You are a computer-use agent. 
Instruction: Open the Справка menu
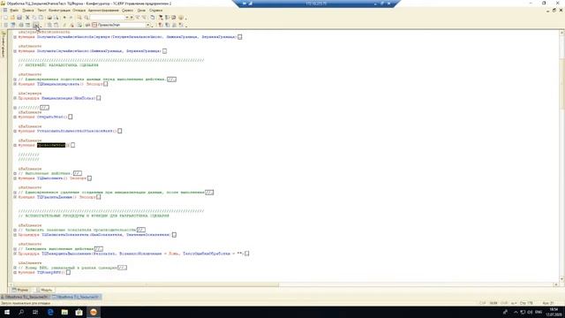[x=155, y=11]
